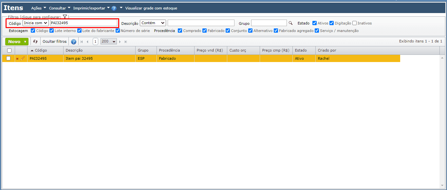Viewport: 447px width, 190px height.
Task: Open the Ações menu
Action: click(39, 8)
